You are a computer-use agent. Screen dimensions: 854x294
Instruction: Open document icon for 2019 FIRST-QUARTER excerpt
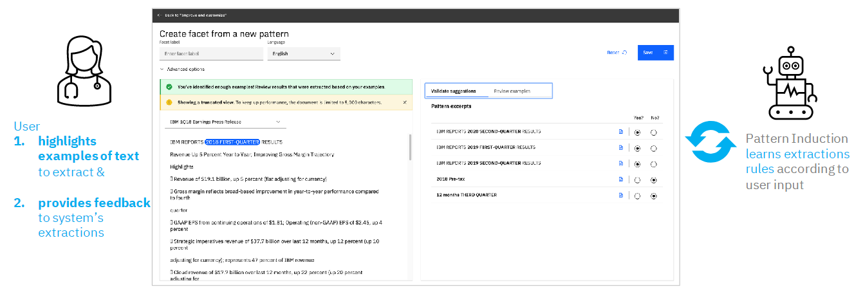[x=620, y=147]
